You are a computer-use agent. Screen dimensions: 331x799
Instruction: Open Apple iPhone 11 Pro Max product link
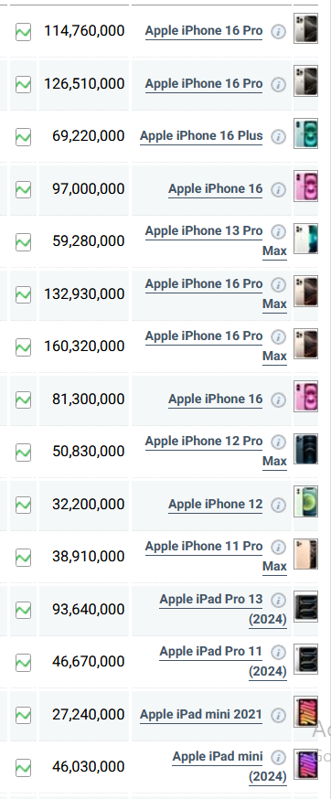216,556
